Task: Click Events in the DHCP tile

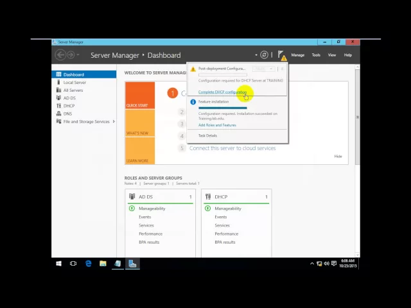Action: point(221,217)
